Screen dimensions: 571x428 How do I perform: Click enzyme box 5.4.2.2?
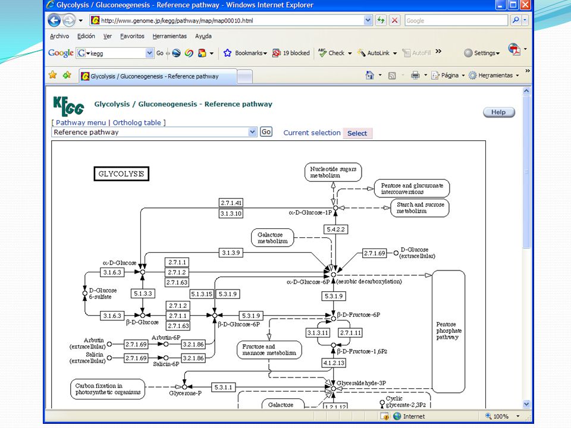pos(335,229)
